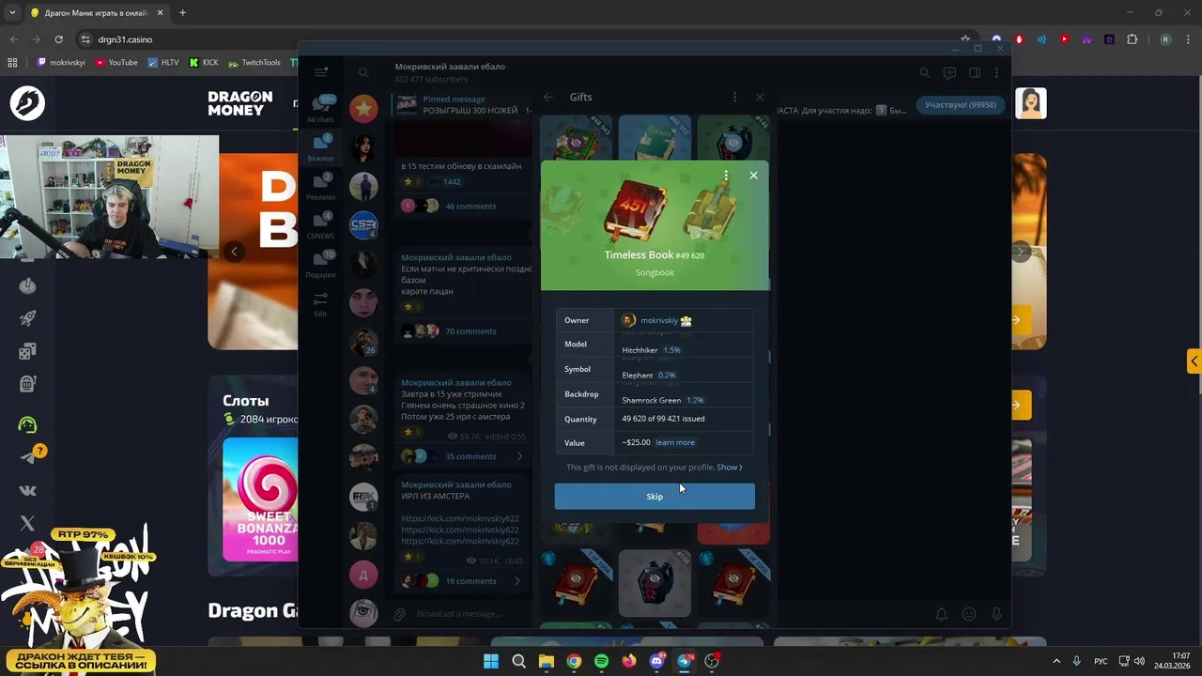Viewport: 1202px width, 676px height.
Task: Click Dragon Money round logo icon
Action: [27, 102]
